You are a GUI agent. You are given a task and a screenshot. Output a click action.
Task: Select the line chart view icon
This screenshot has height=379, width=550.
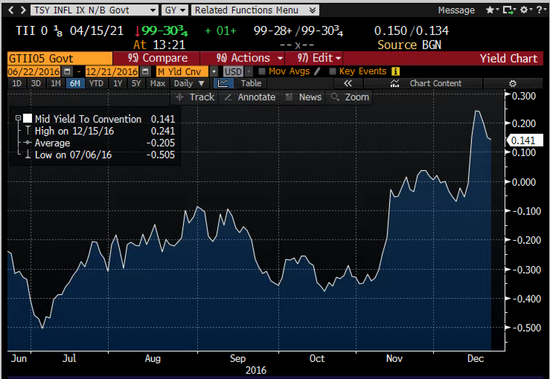pos(223,83)
